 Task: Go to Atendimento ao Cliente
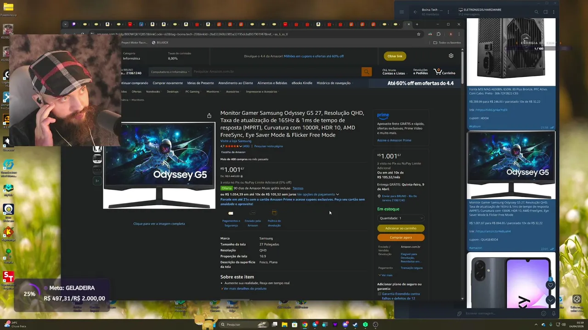(236, 83)
